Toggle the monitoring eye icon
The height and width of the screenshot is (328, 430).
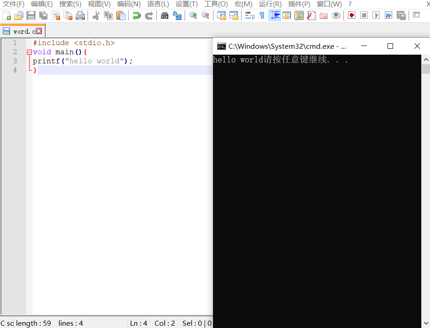[336, 15]
